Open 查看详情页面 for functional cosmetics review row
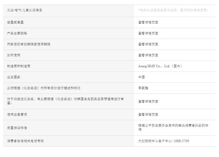 click(x=148, y=101)
